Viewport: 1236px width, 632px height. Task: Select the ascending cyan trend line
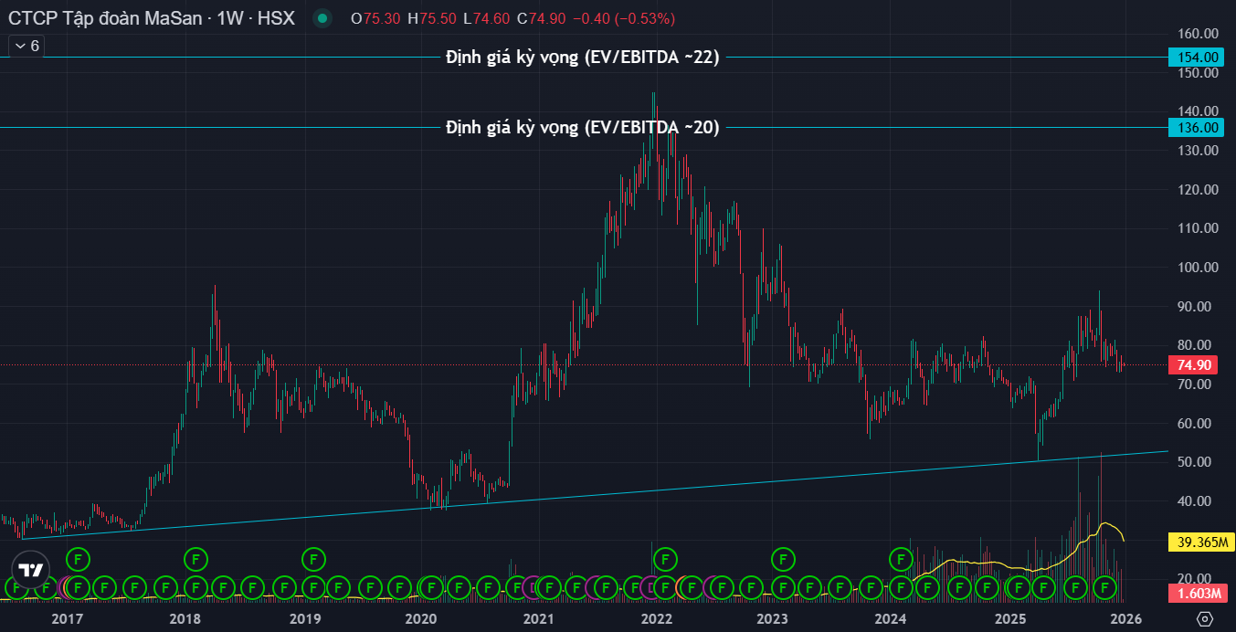pos(594,494)
